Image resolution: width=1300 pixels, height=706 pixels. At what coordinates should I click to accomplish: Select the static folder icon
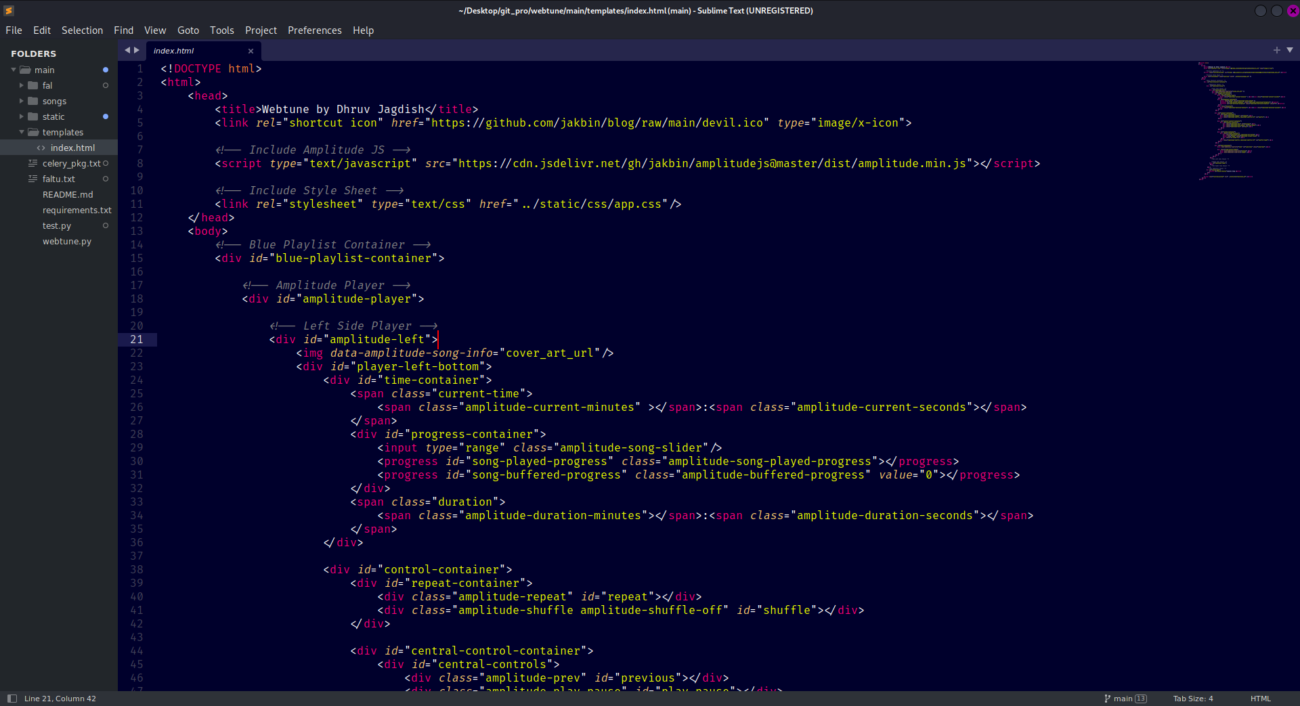pyautogui.click(x=33, y=116)
